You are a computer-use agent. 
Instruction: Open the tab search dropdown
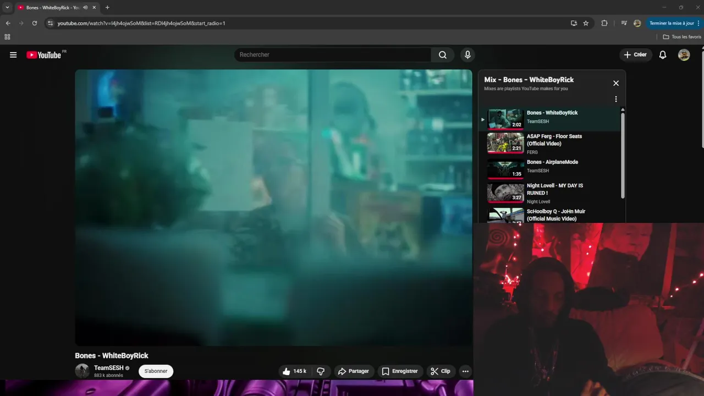(7, 8)
